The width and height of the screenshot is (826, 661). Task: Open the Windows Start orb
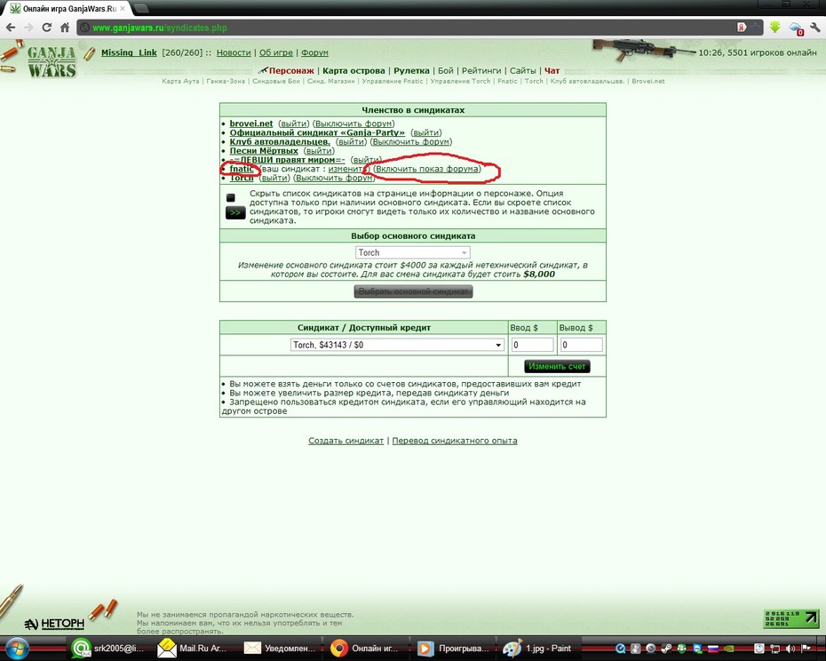(x=16, y=649)
